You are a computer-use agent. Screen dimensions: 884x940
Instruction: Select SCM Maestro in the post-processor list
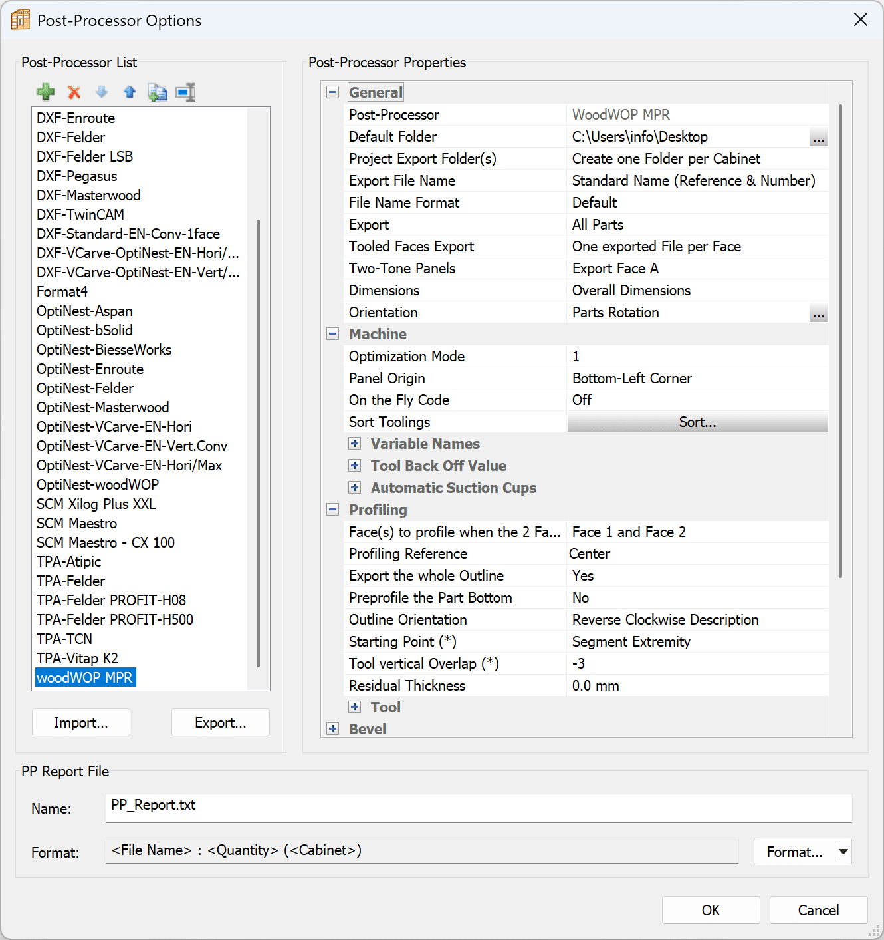click(x=76, y=524)
